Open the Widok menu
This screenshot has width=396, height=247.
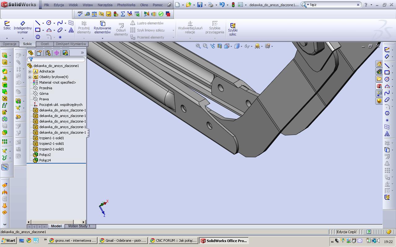point(73,5)
